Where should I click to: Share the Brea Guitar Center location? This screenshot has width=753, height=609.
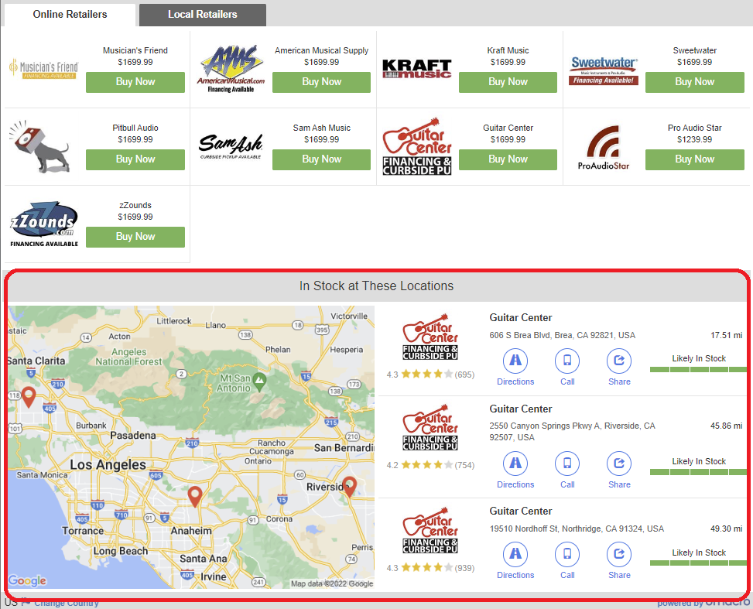[619, 368]
